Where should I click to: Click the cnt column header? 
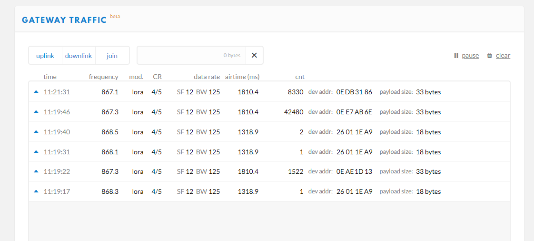300,77
